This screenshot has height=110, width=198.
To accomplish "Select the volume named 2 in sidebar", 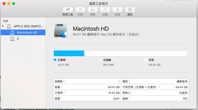I will click(23, 39).
